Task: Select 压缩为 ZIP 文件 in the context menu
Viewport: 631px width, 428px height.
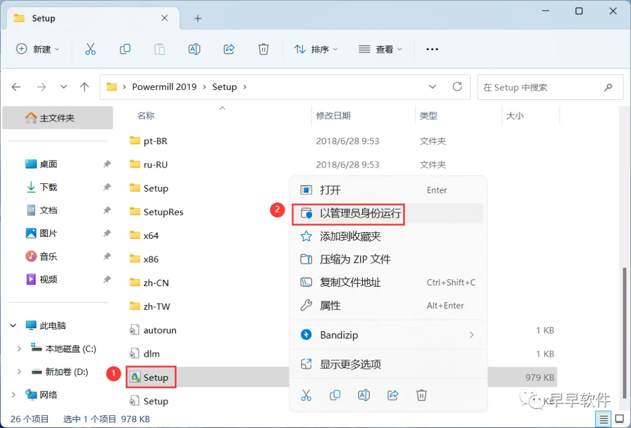Action: pos(388,259)
